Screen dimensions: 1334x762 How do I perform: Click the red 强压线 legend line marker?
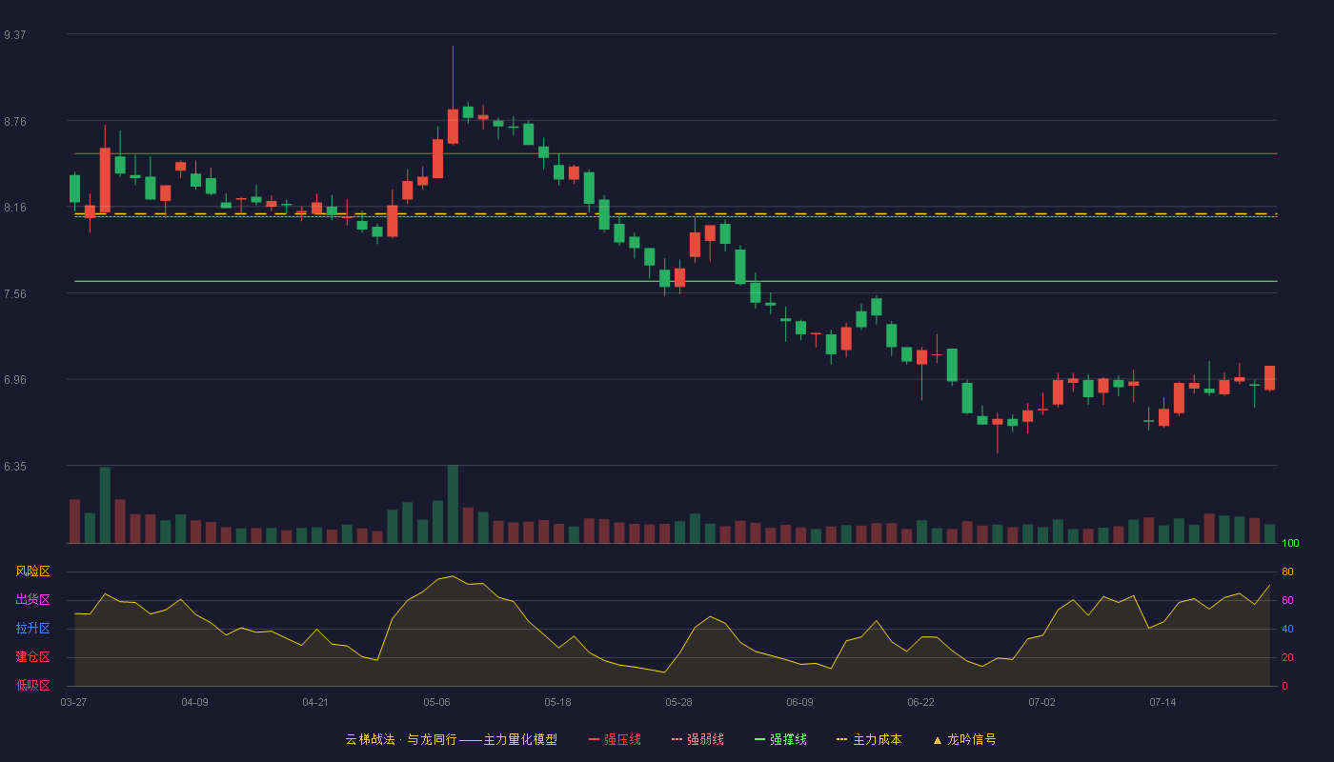pyautogui.click(x=595, y=740)
